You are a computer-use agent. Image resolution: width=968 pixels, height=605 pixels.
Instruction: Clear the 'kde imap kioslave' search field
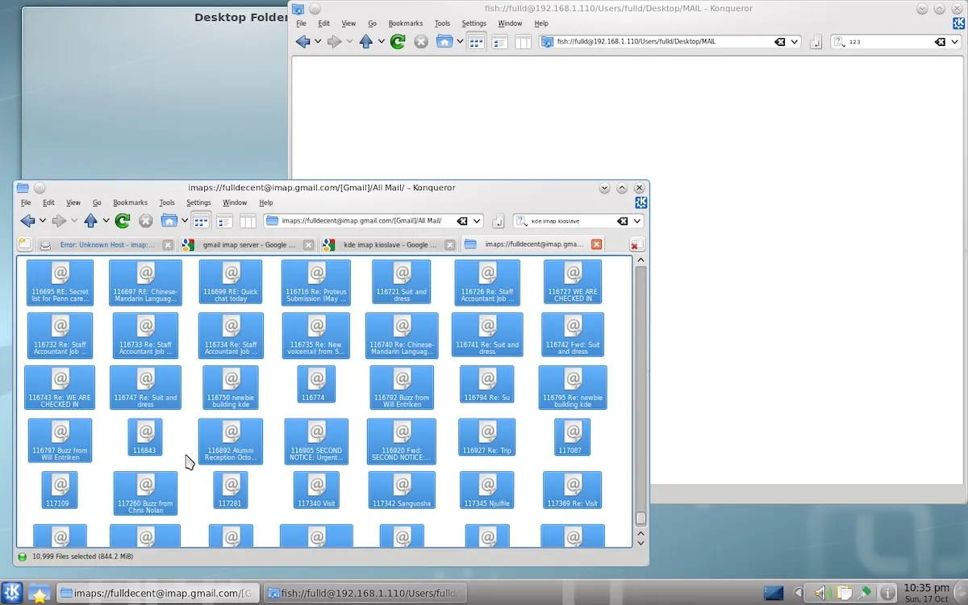623,221
